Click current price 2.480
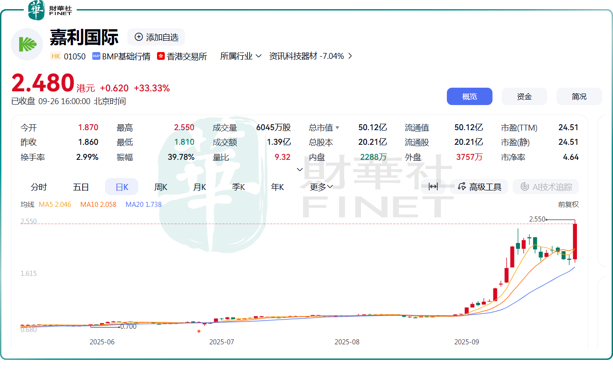This screenshot has width=613, height=369. point(43,83)
